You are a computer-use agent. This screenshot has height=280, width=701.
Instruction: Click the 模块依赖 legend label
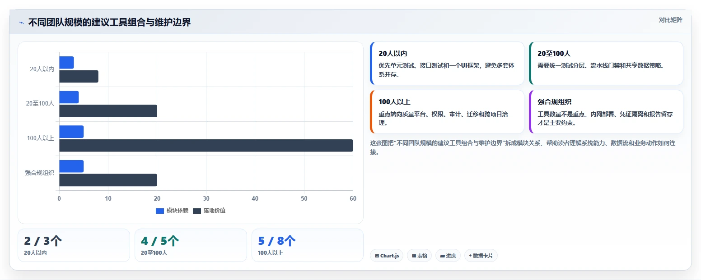point(177,211)
